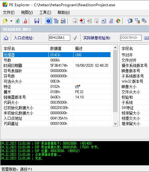Open the import viewer red arrow icon
Image resolution: width=149 pixels, height=172 pixels.
[x=82, y=21]
